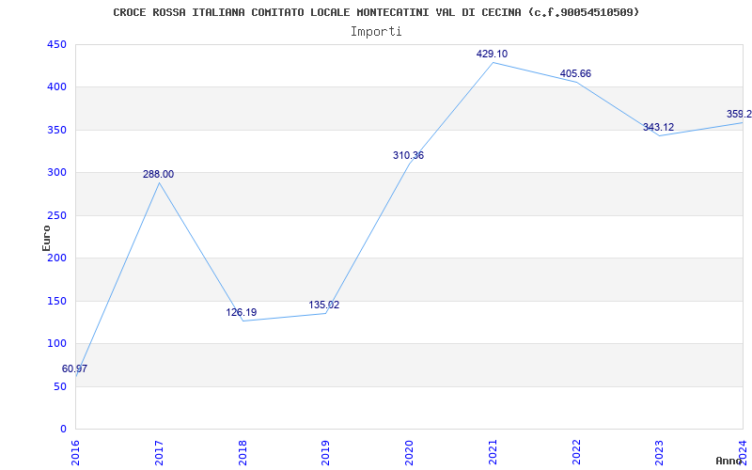
Task: Click the 250 y-axis tick label
Action: click(x=56, y=215)
